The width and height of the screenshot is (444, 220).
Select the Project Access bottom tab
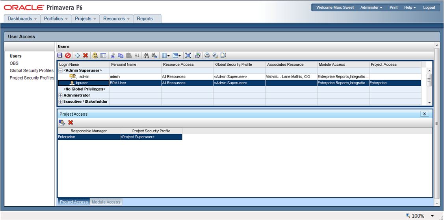74,202
